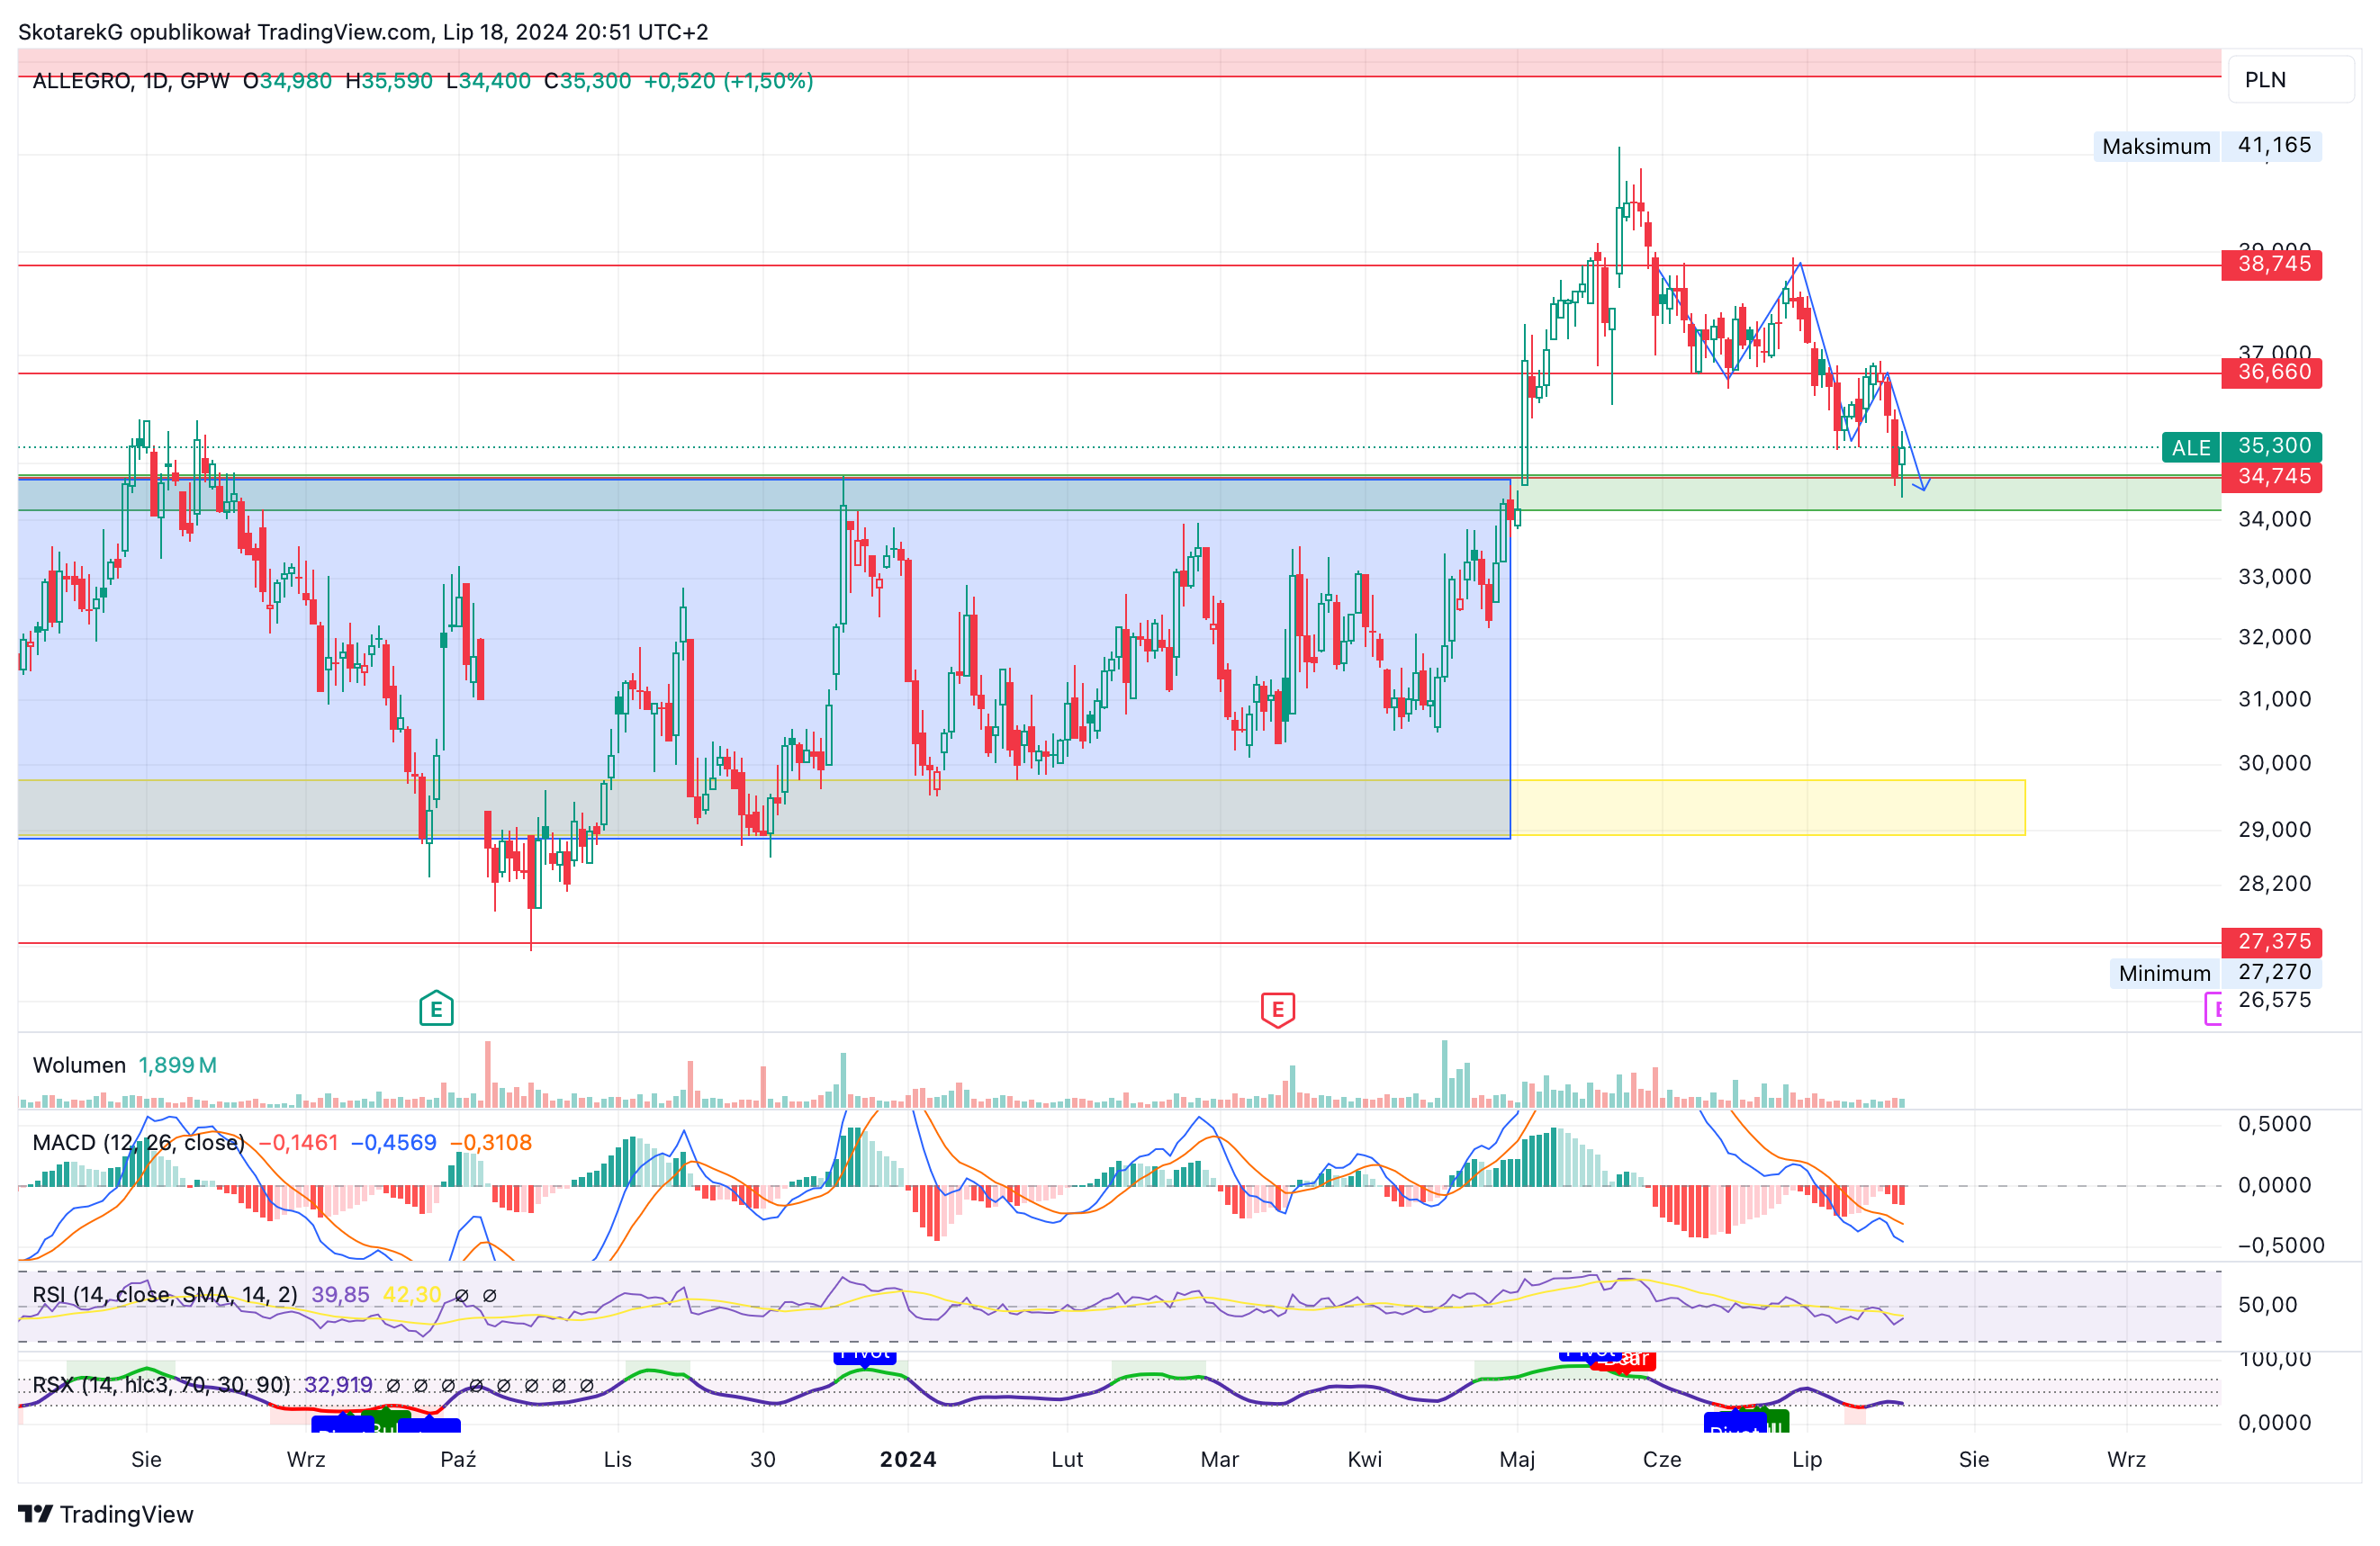Click the TradingView logo at bottom

(106, 1514)
